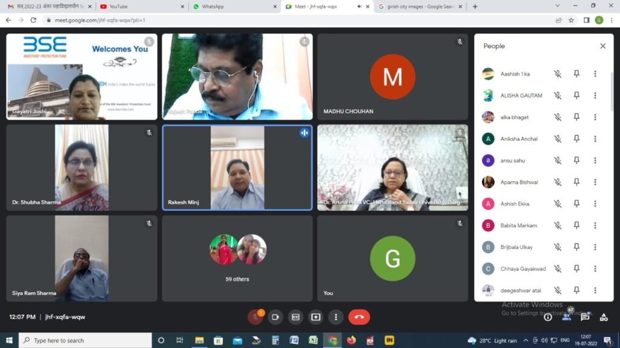Image resolution: width=620 pixels, height=348 pixels.
Task: Reload the Meet page
Action: (x=33, y=20)
